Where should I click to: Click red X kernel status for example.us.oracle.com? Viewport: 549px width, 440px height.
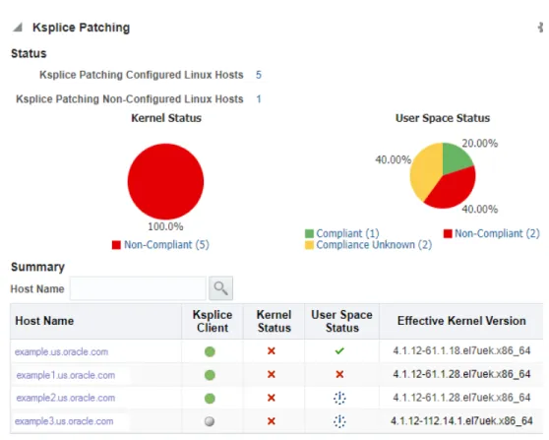point(271,351)
